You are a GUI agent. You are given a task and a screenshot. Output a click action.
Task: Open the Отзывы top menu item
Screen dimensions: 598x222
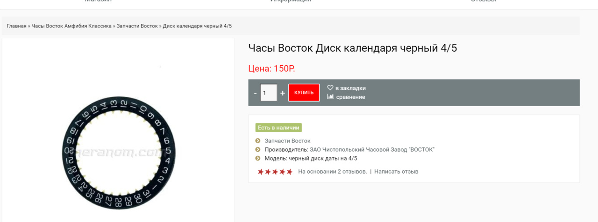[x=483, y=1]
